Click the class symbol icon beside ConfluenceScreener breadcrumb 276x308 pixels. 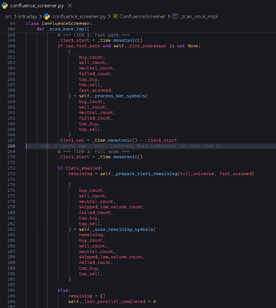[115, 16]
